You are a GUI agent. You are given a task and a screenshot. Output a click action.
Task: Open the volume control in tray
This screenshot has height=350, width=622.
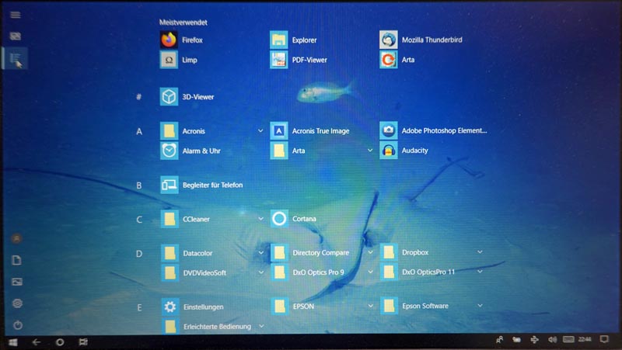pyautogui.click(x=552, y=340)
